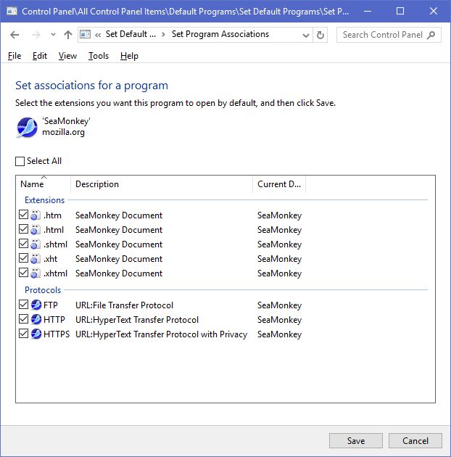Click the search magnifier icon
Viewport: 451px width, 457px height.
[431, 35]
